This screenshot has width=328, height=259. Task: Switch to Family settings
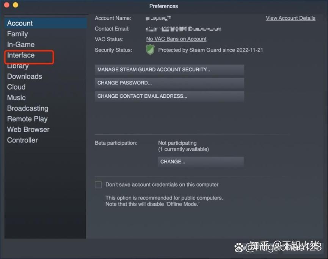pos(17,34)
